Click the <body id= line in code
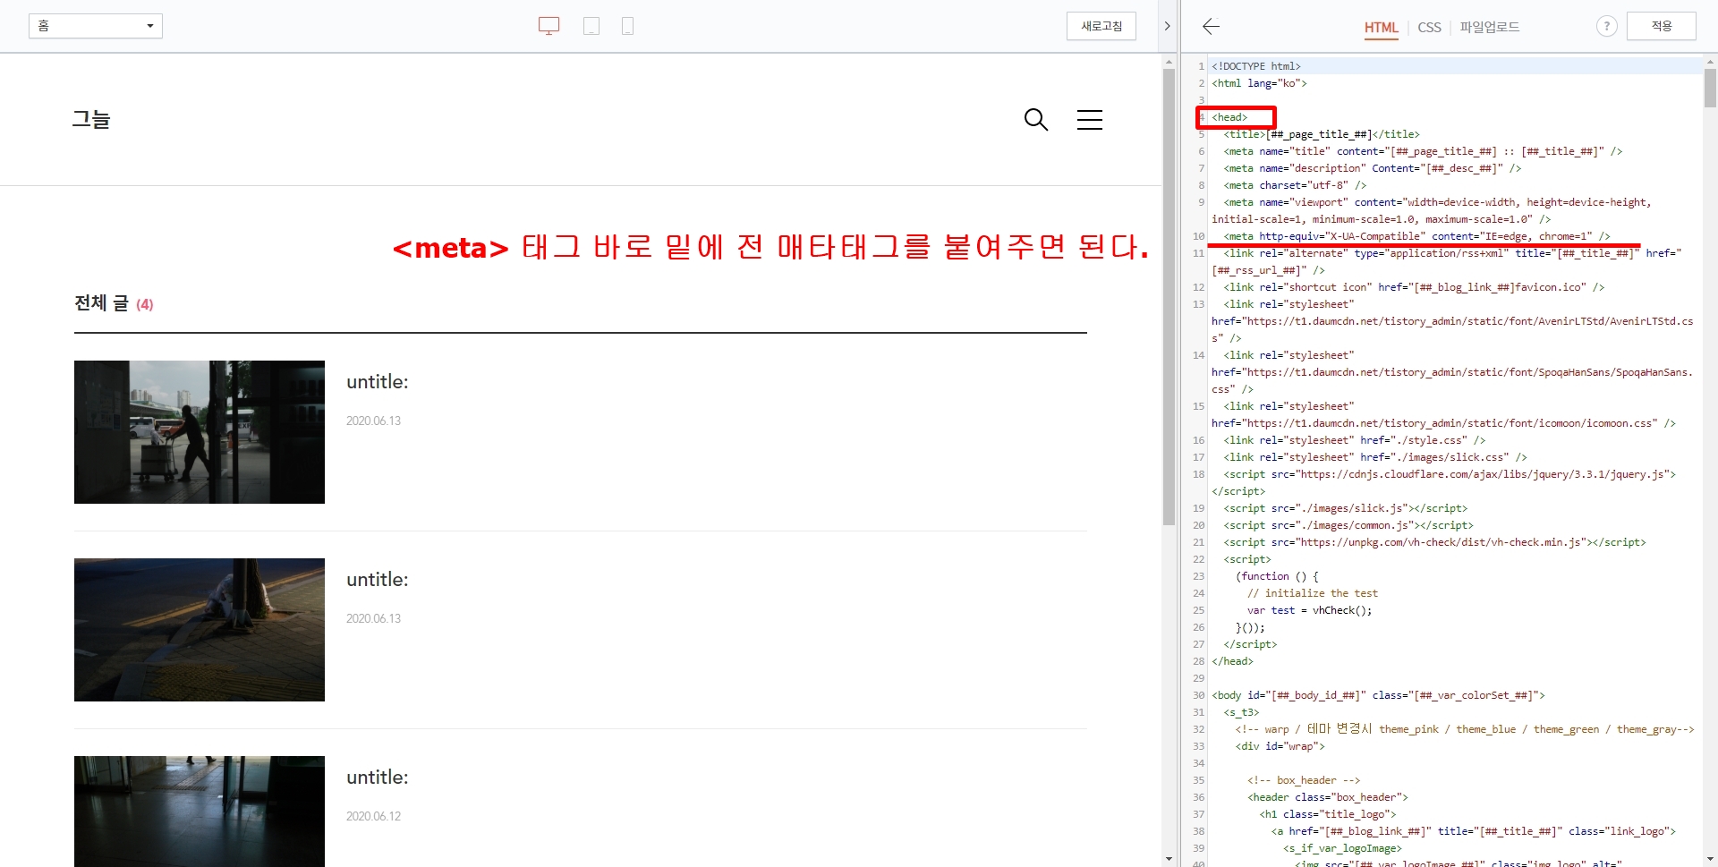The height and width of the screenshot is (867, 1718). click(1378, 695)
